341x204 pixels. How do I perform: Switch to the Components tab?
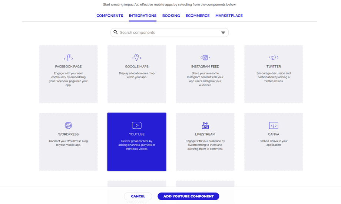110,16
